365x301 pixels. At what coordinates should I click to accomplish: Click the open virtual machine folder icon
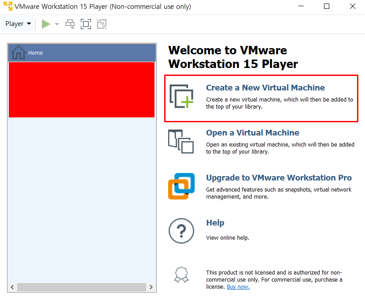(181, 141)
